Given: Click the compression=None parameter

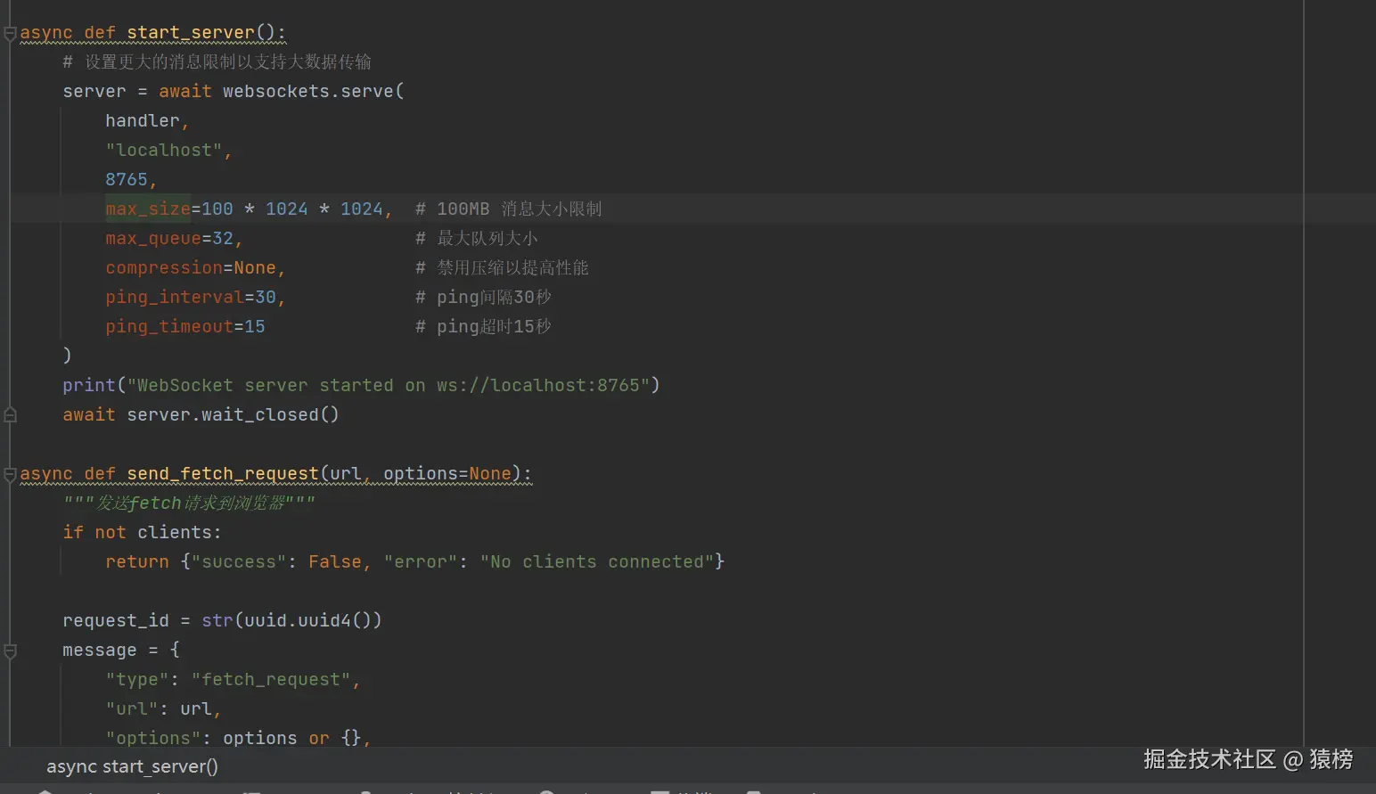Looking at the screenshot, I should click(191, 267).
